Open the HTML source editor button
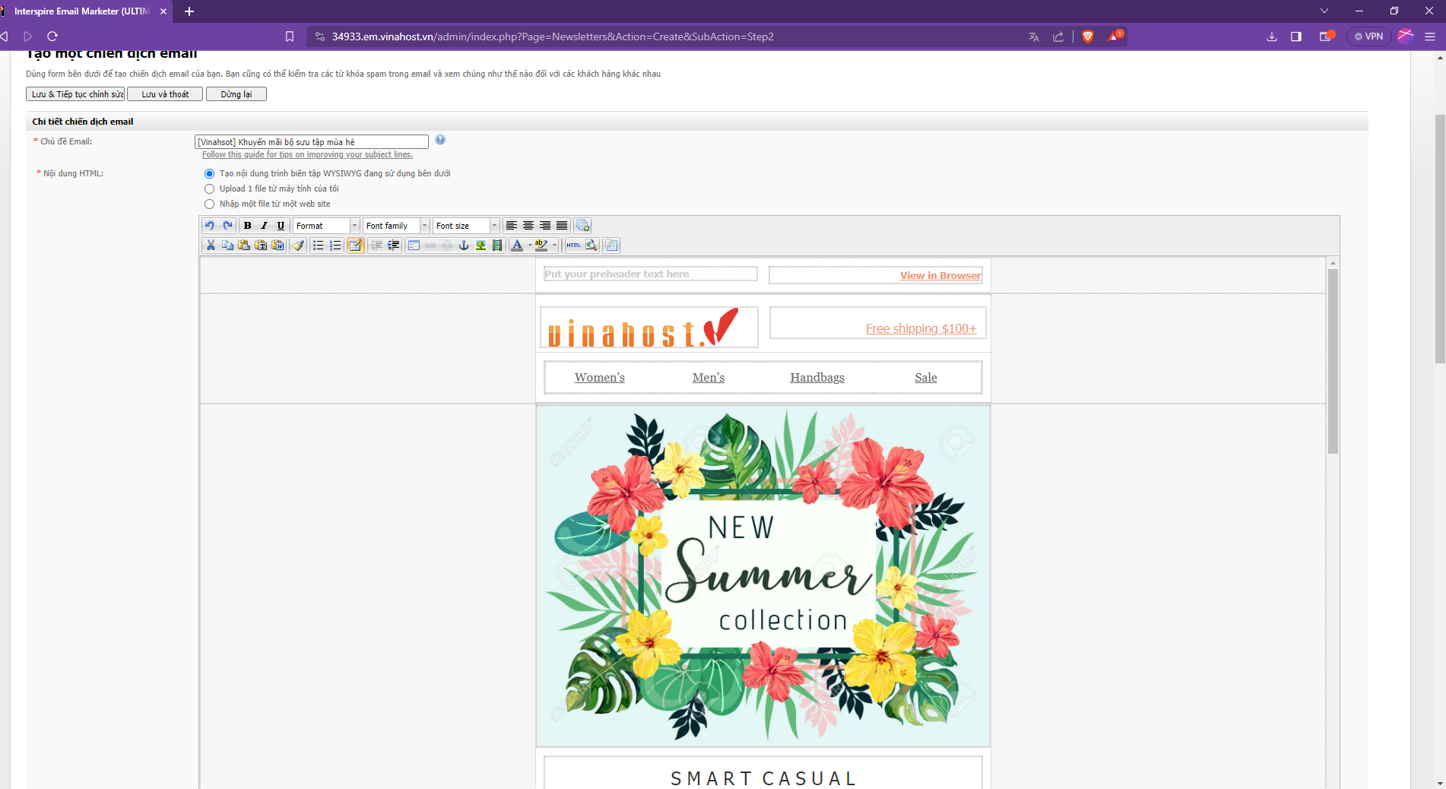Viewport: 1446px width, 789px height. (x=573, y=246)
